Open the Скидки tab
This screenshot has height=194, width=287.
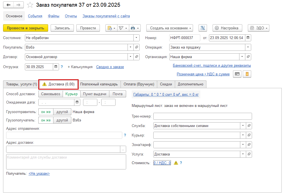pos(166,84)
